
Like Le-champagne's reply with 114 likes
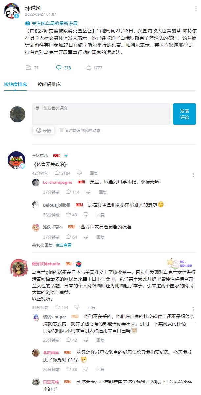click(68, 192)
